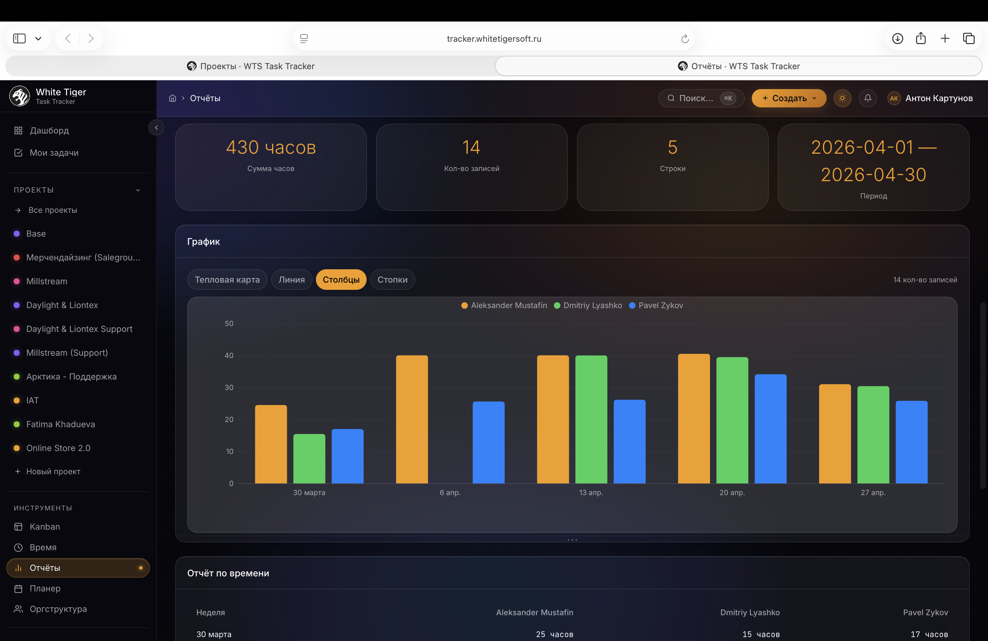Open Оргструктура people icon
Screen dimensions: 988x641
click(18, 609)
